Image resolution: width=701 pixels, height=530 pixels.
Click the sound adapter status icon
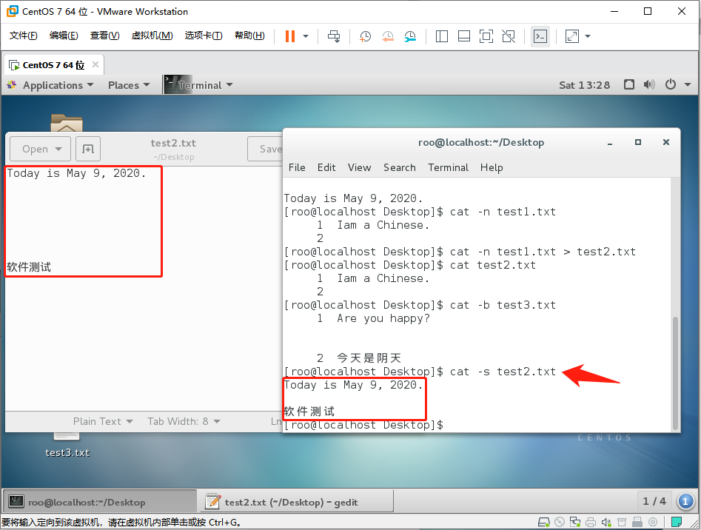coord(606,521)
